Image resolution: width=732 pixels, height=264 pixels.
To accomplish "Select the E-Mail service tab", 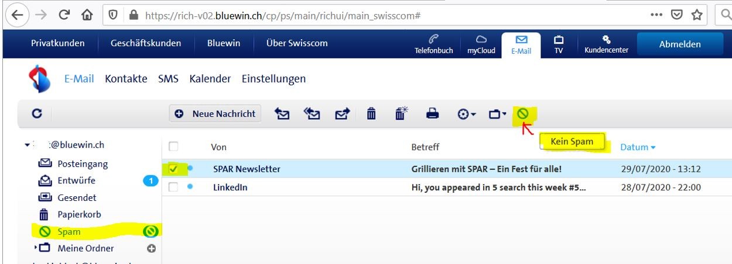I will [x=521, y=44].
